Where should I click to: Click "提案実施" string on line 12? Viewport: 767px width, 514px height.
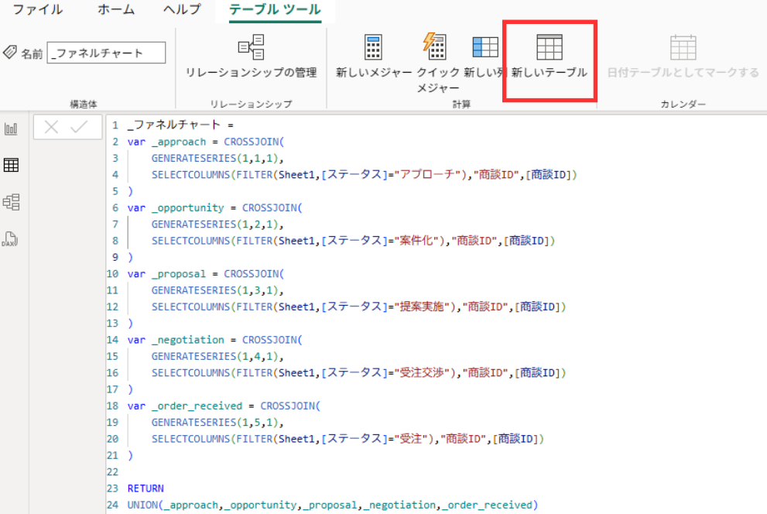(422, 307)
